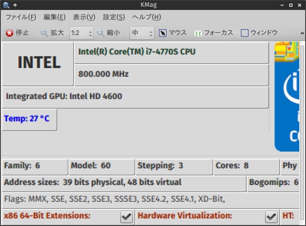Click the Flags: MMX, SSE list text
The width and height of the screenshot is (306, 226).
coord(115,199)
